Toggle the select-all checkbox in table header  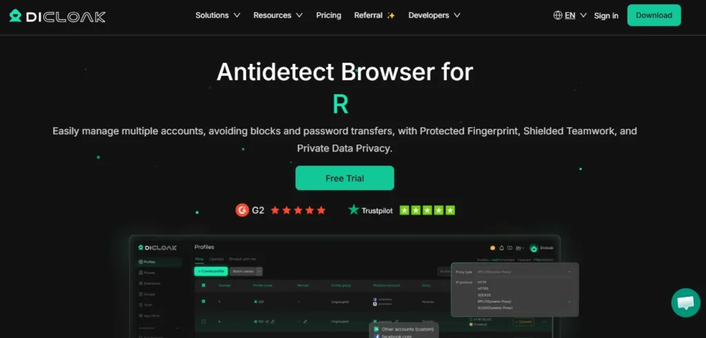pyautogui.click(x=203, y=286)
